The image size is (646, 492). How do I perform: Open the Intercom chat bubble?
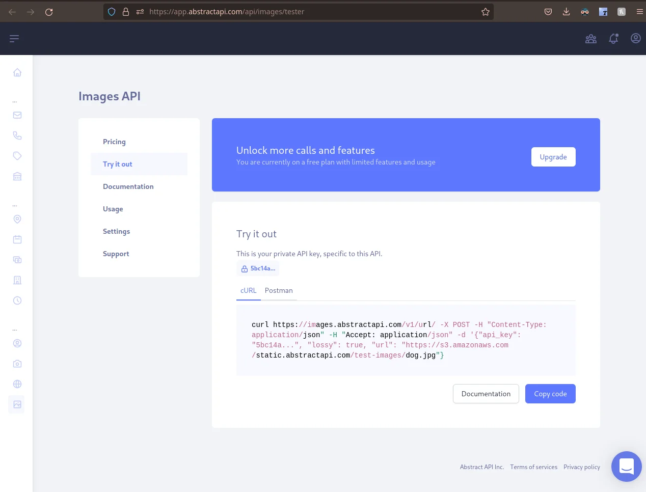pos(626,466)
